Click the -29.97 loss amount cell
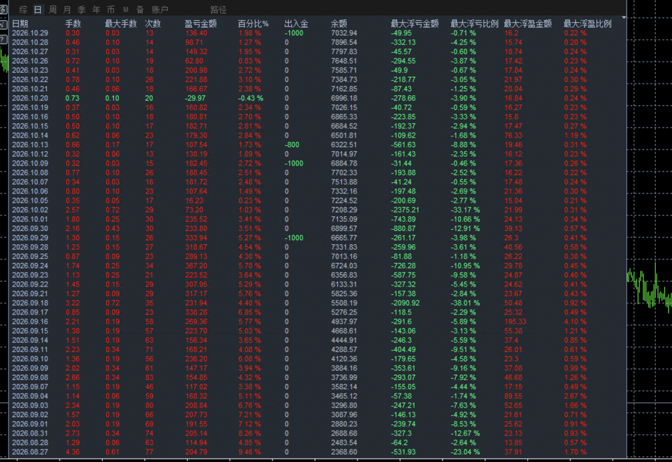 [x=197, y=98]
